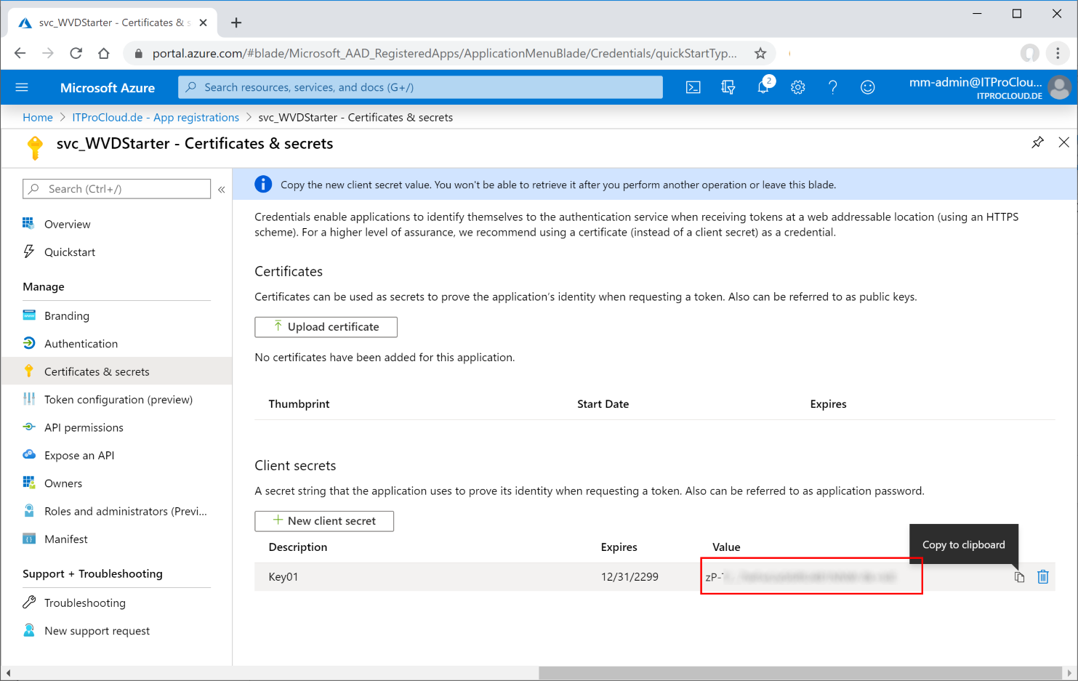
Task: Collapse the left menu with the chevron
Action: [x=222, y=189]
